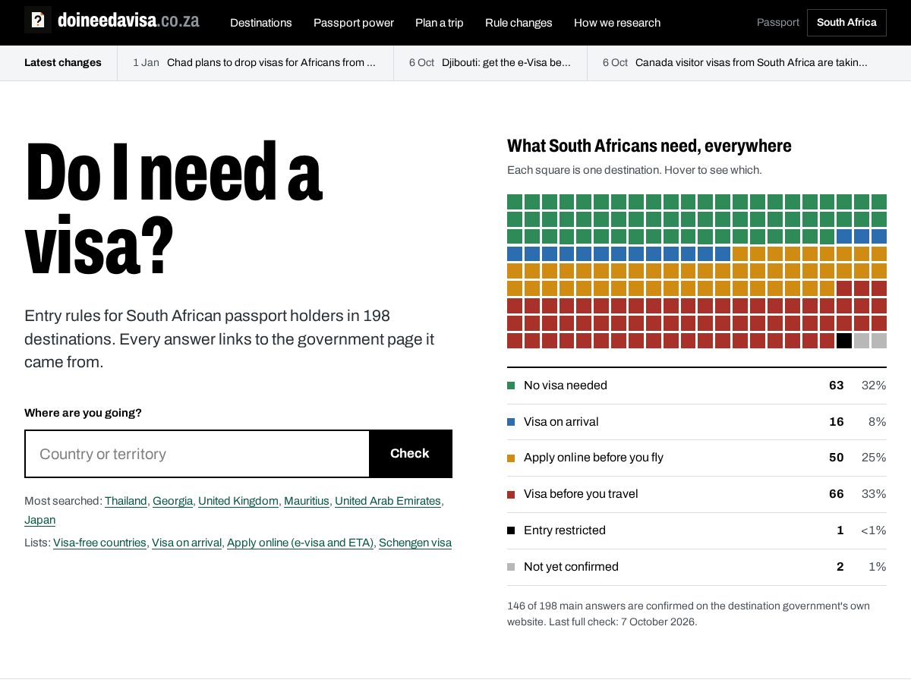Open Canada visitor visas news item
This screenshot has height=683, width=911.
[x=735, y=63]
